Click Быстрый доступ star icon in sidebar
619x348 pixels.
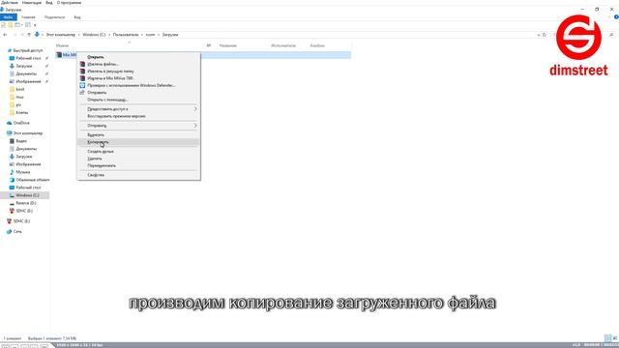(10, 50)
